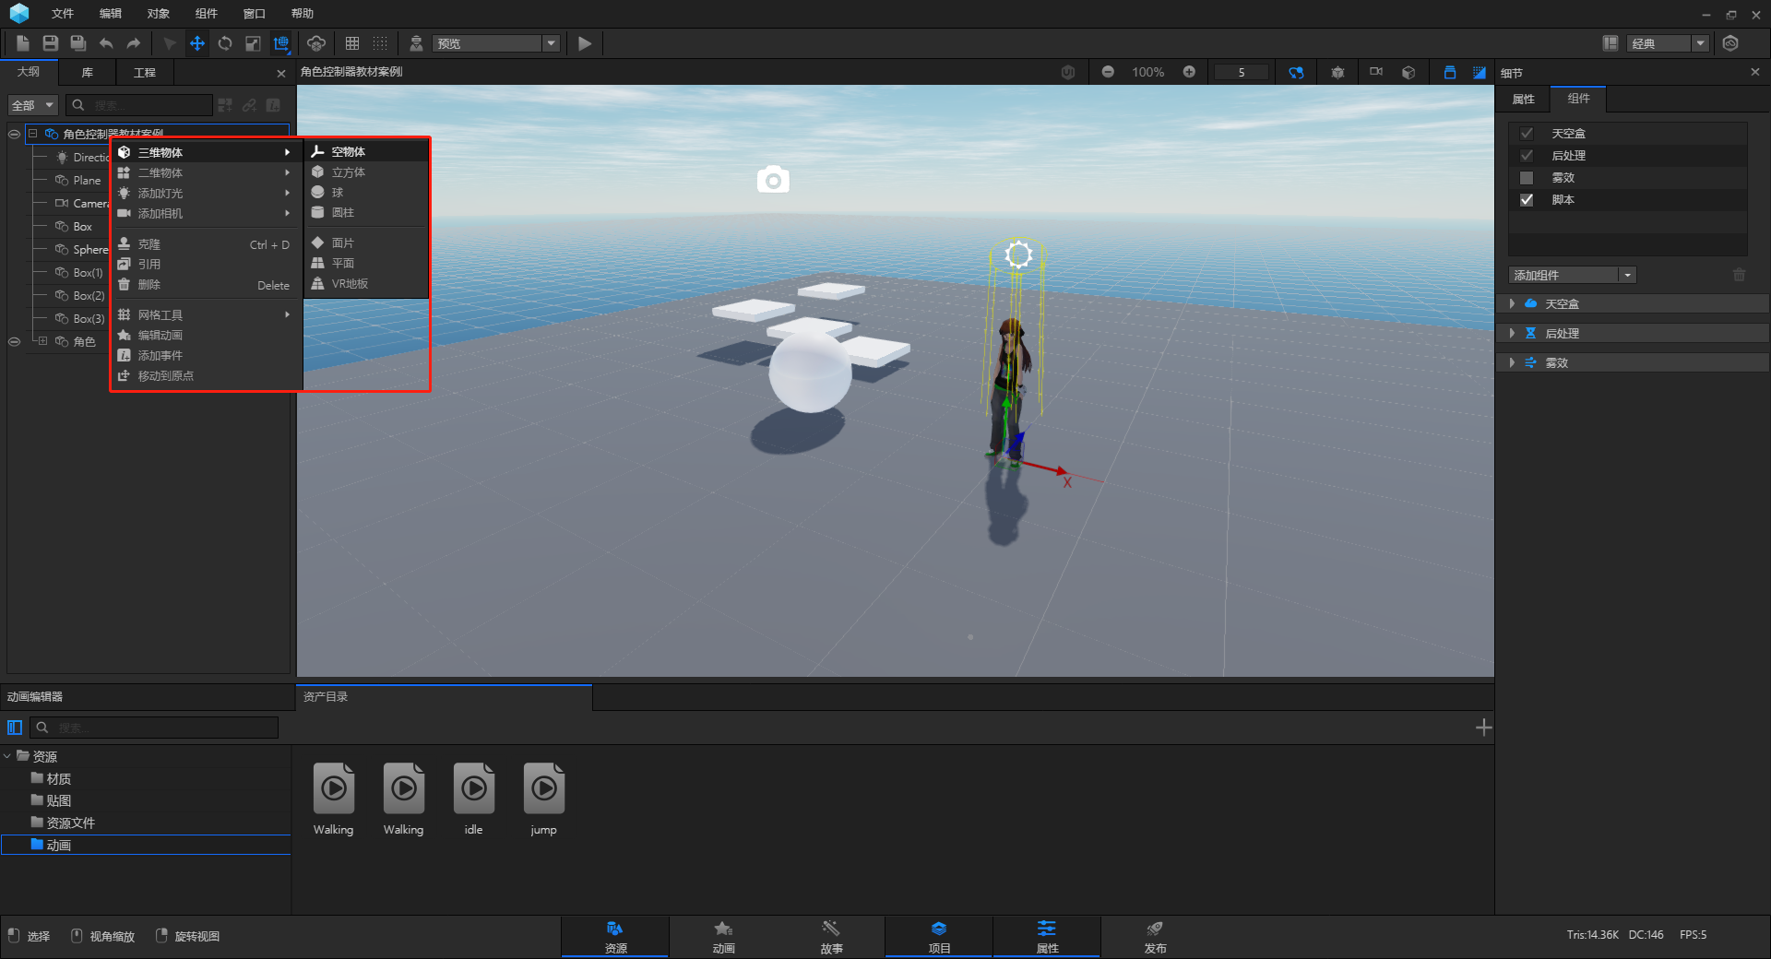Toggle the dotted grid snap icon

[x=380, y=43]
